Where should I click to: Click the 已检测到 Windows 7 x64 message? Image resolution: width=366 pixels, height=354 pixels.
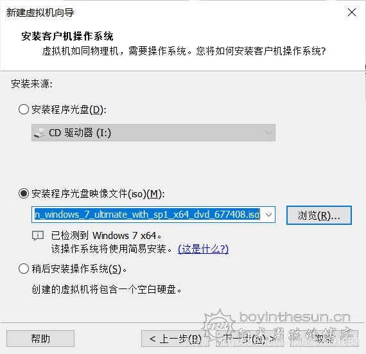[106, 236]
